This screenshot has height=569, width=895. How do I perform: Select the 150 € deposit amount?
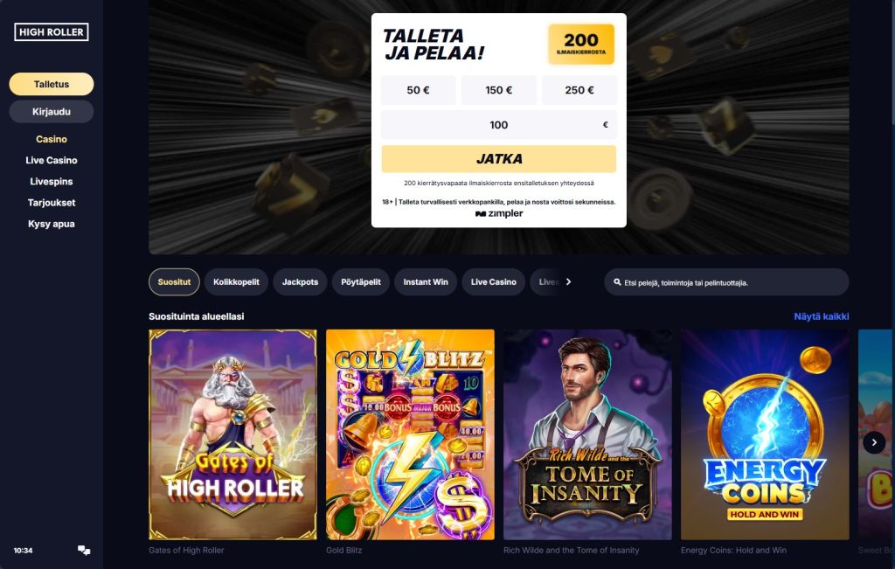point(498,90)
